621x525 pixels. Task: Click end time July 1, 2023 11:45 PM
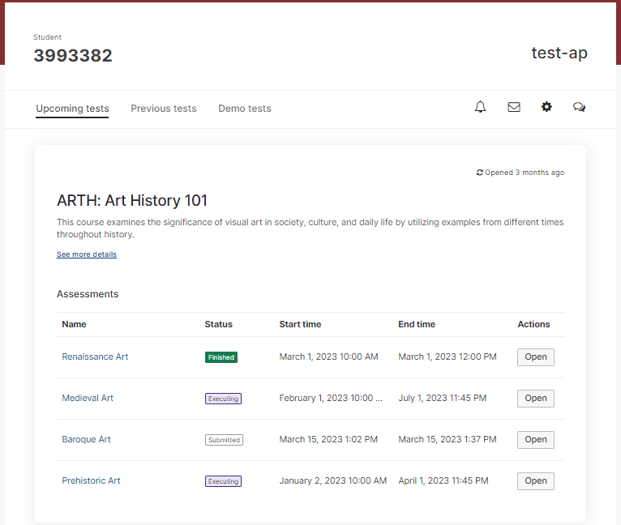click(x=442, y=398)
